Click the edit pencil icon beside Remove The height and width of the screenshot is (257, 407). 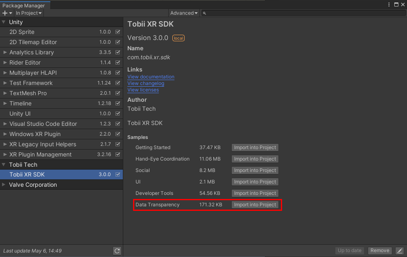[x=400, y=250]
